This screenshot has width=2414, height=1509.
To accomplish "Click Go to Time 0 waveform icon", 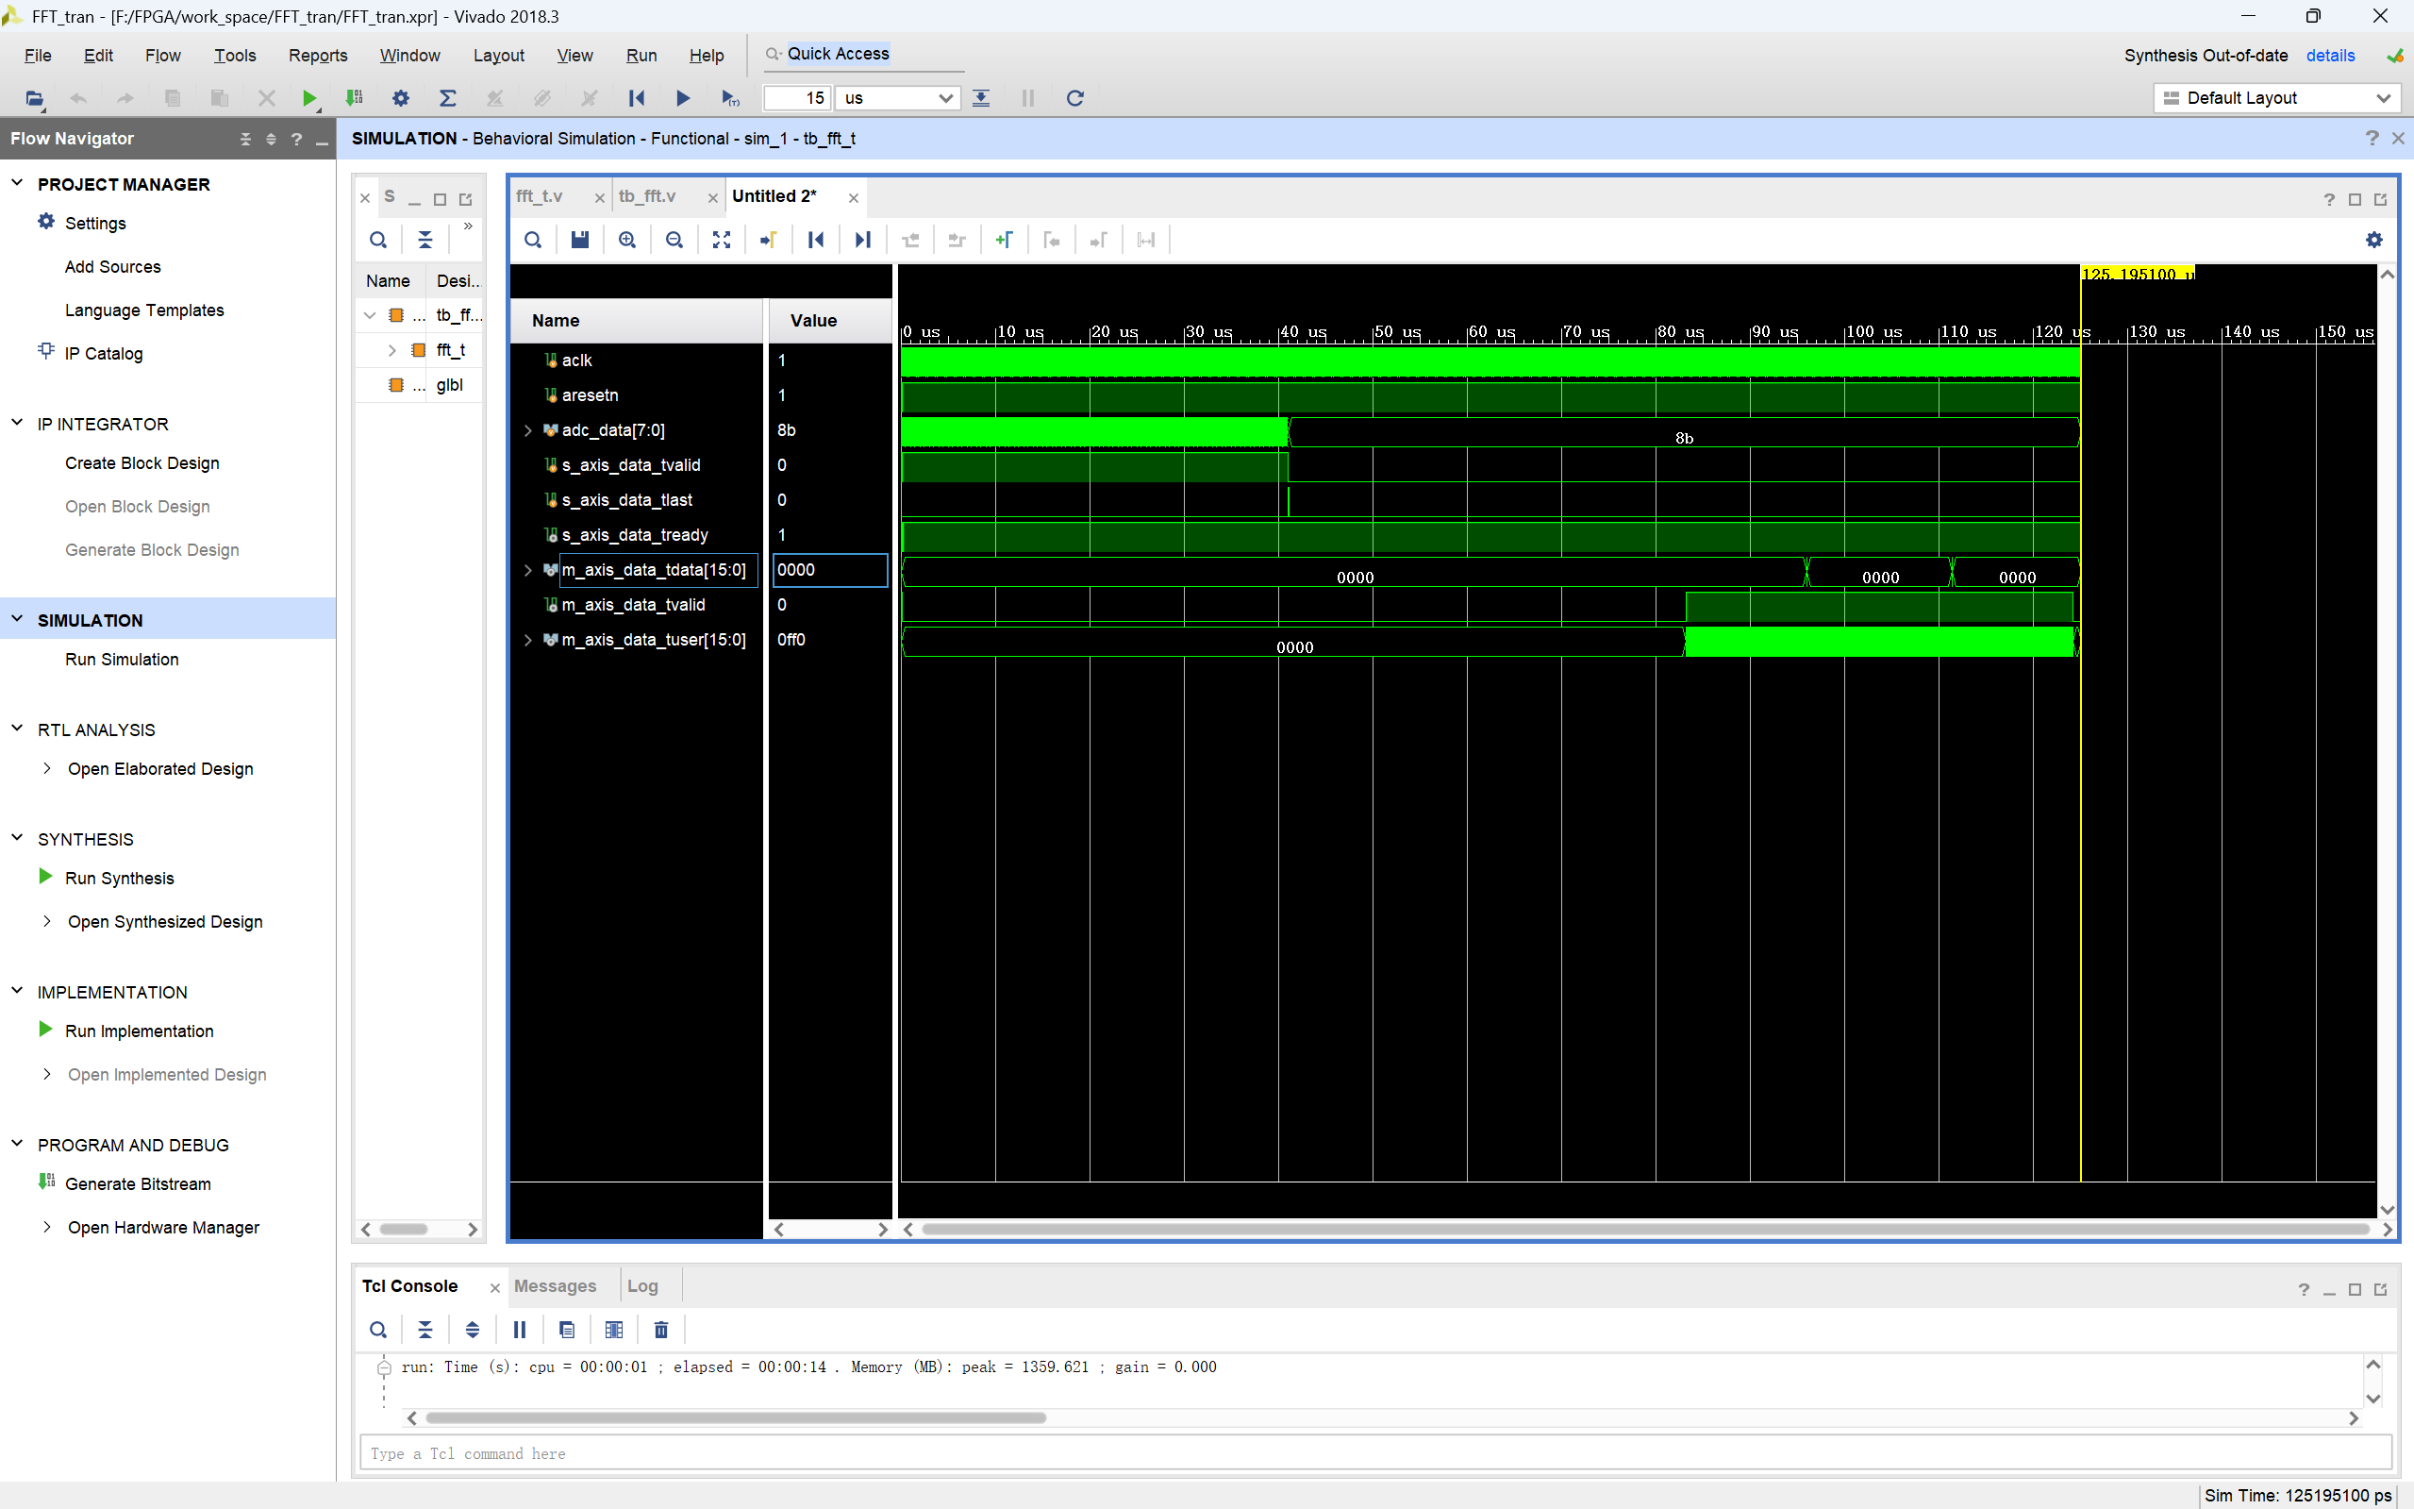I will coord(815,240).
